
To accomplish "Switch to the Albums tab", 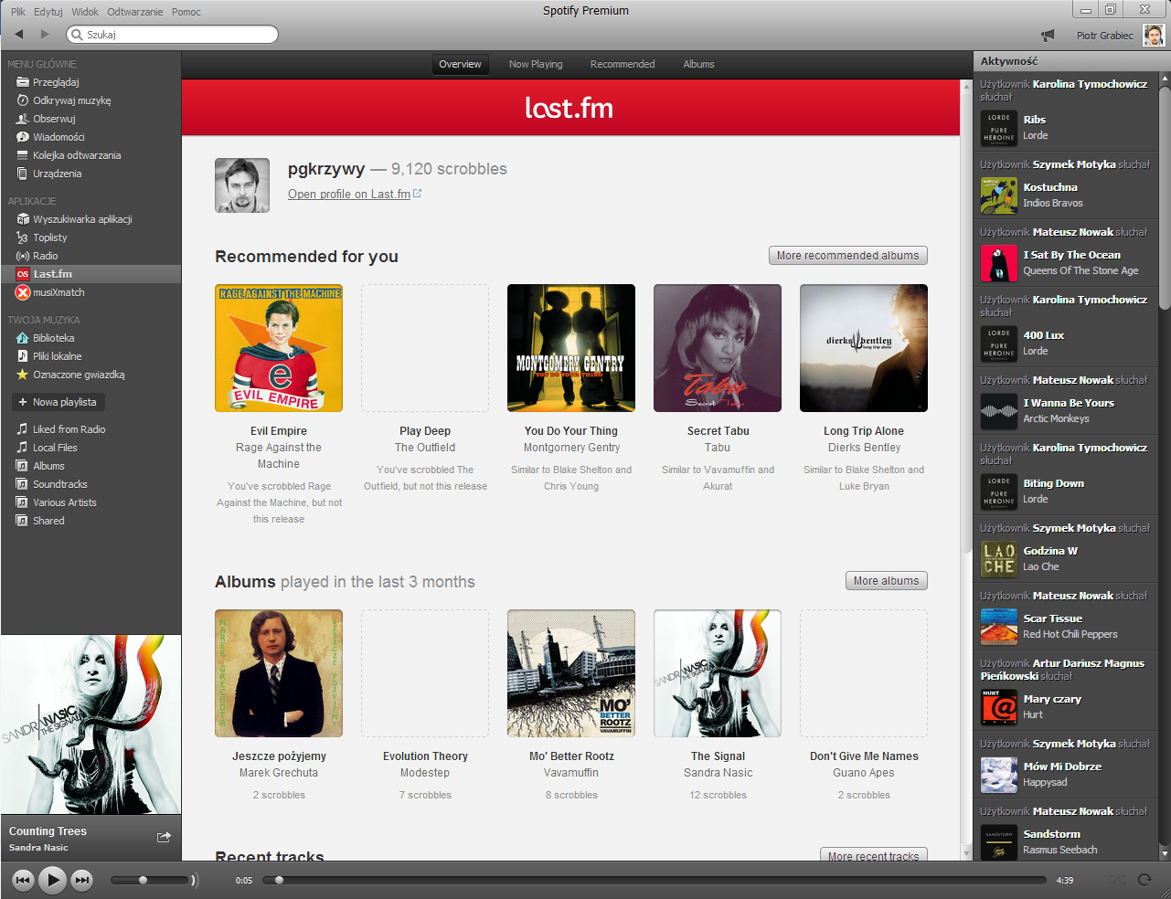I will tap(698, 64).
